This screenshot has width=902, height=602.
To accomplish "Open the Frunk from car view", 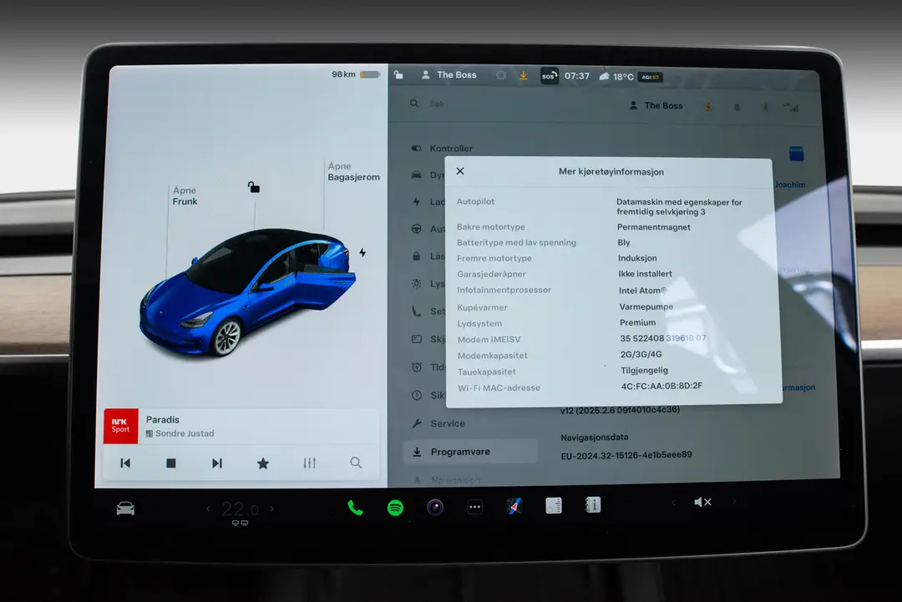I will click(x=185, y=195).
